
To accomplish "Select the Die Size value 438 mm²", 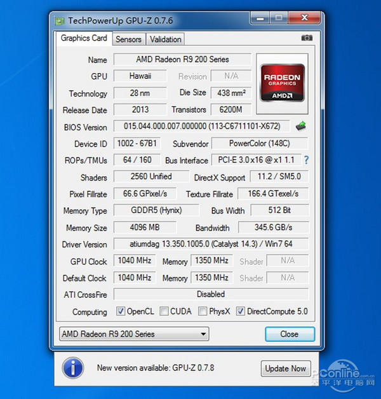I will click(231, 93).
